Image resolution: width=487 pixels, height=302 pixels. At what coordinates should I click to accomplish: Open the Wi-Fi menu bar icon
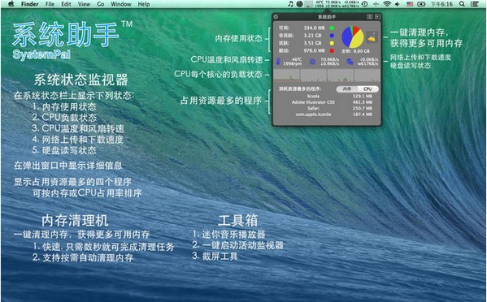point(387,4)
